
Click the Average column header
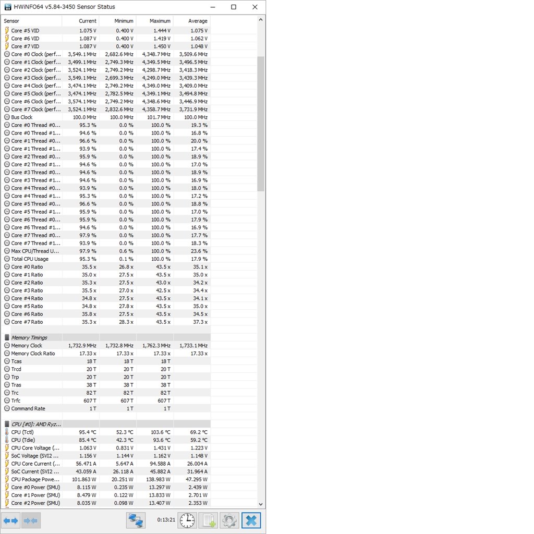pyautogui.click(x=192, y=21)
